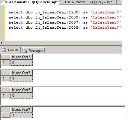Place cursor on the 2008 query line
The image size is (128, 120).
(65, 27)
